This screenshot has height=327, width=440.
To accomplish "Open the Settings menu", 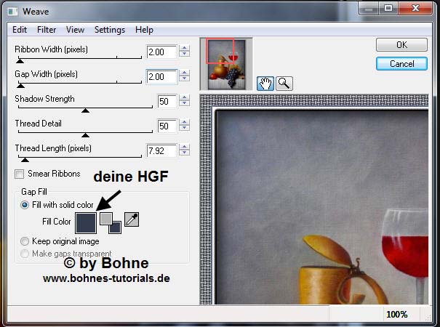I will 109,30.
